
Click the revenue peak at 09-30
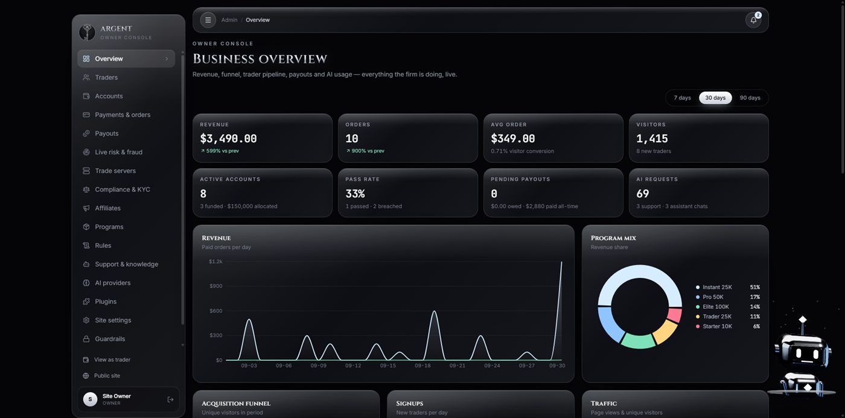pyautogui.click(x=561, y=262)
